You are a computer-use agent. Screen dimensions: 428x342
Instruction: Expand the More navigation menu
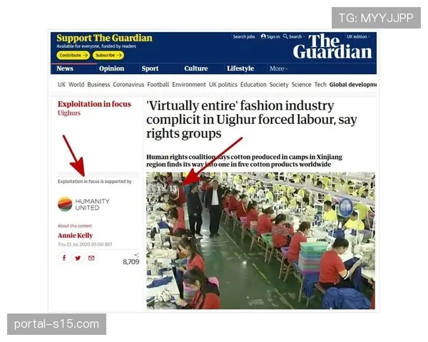pos(279,68)
